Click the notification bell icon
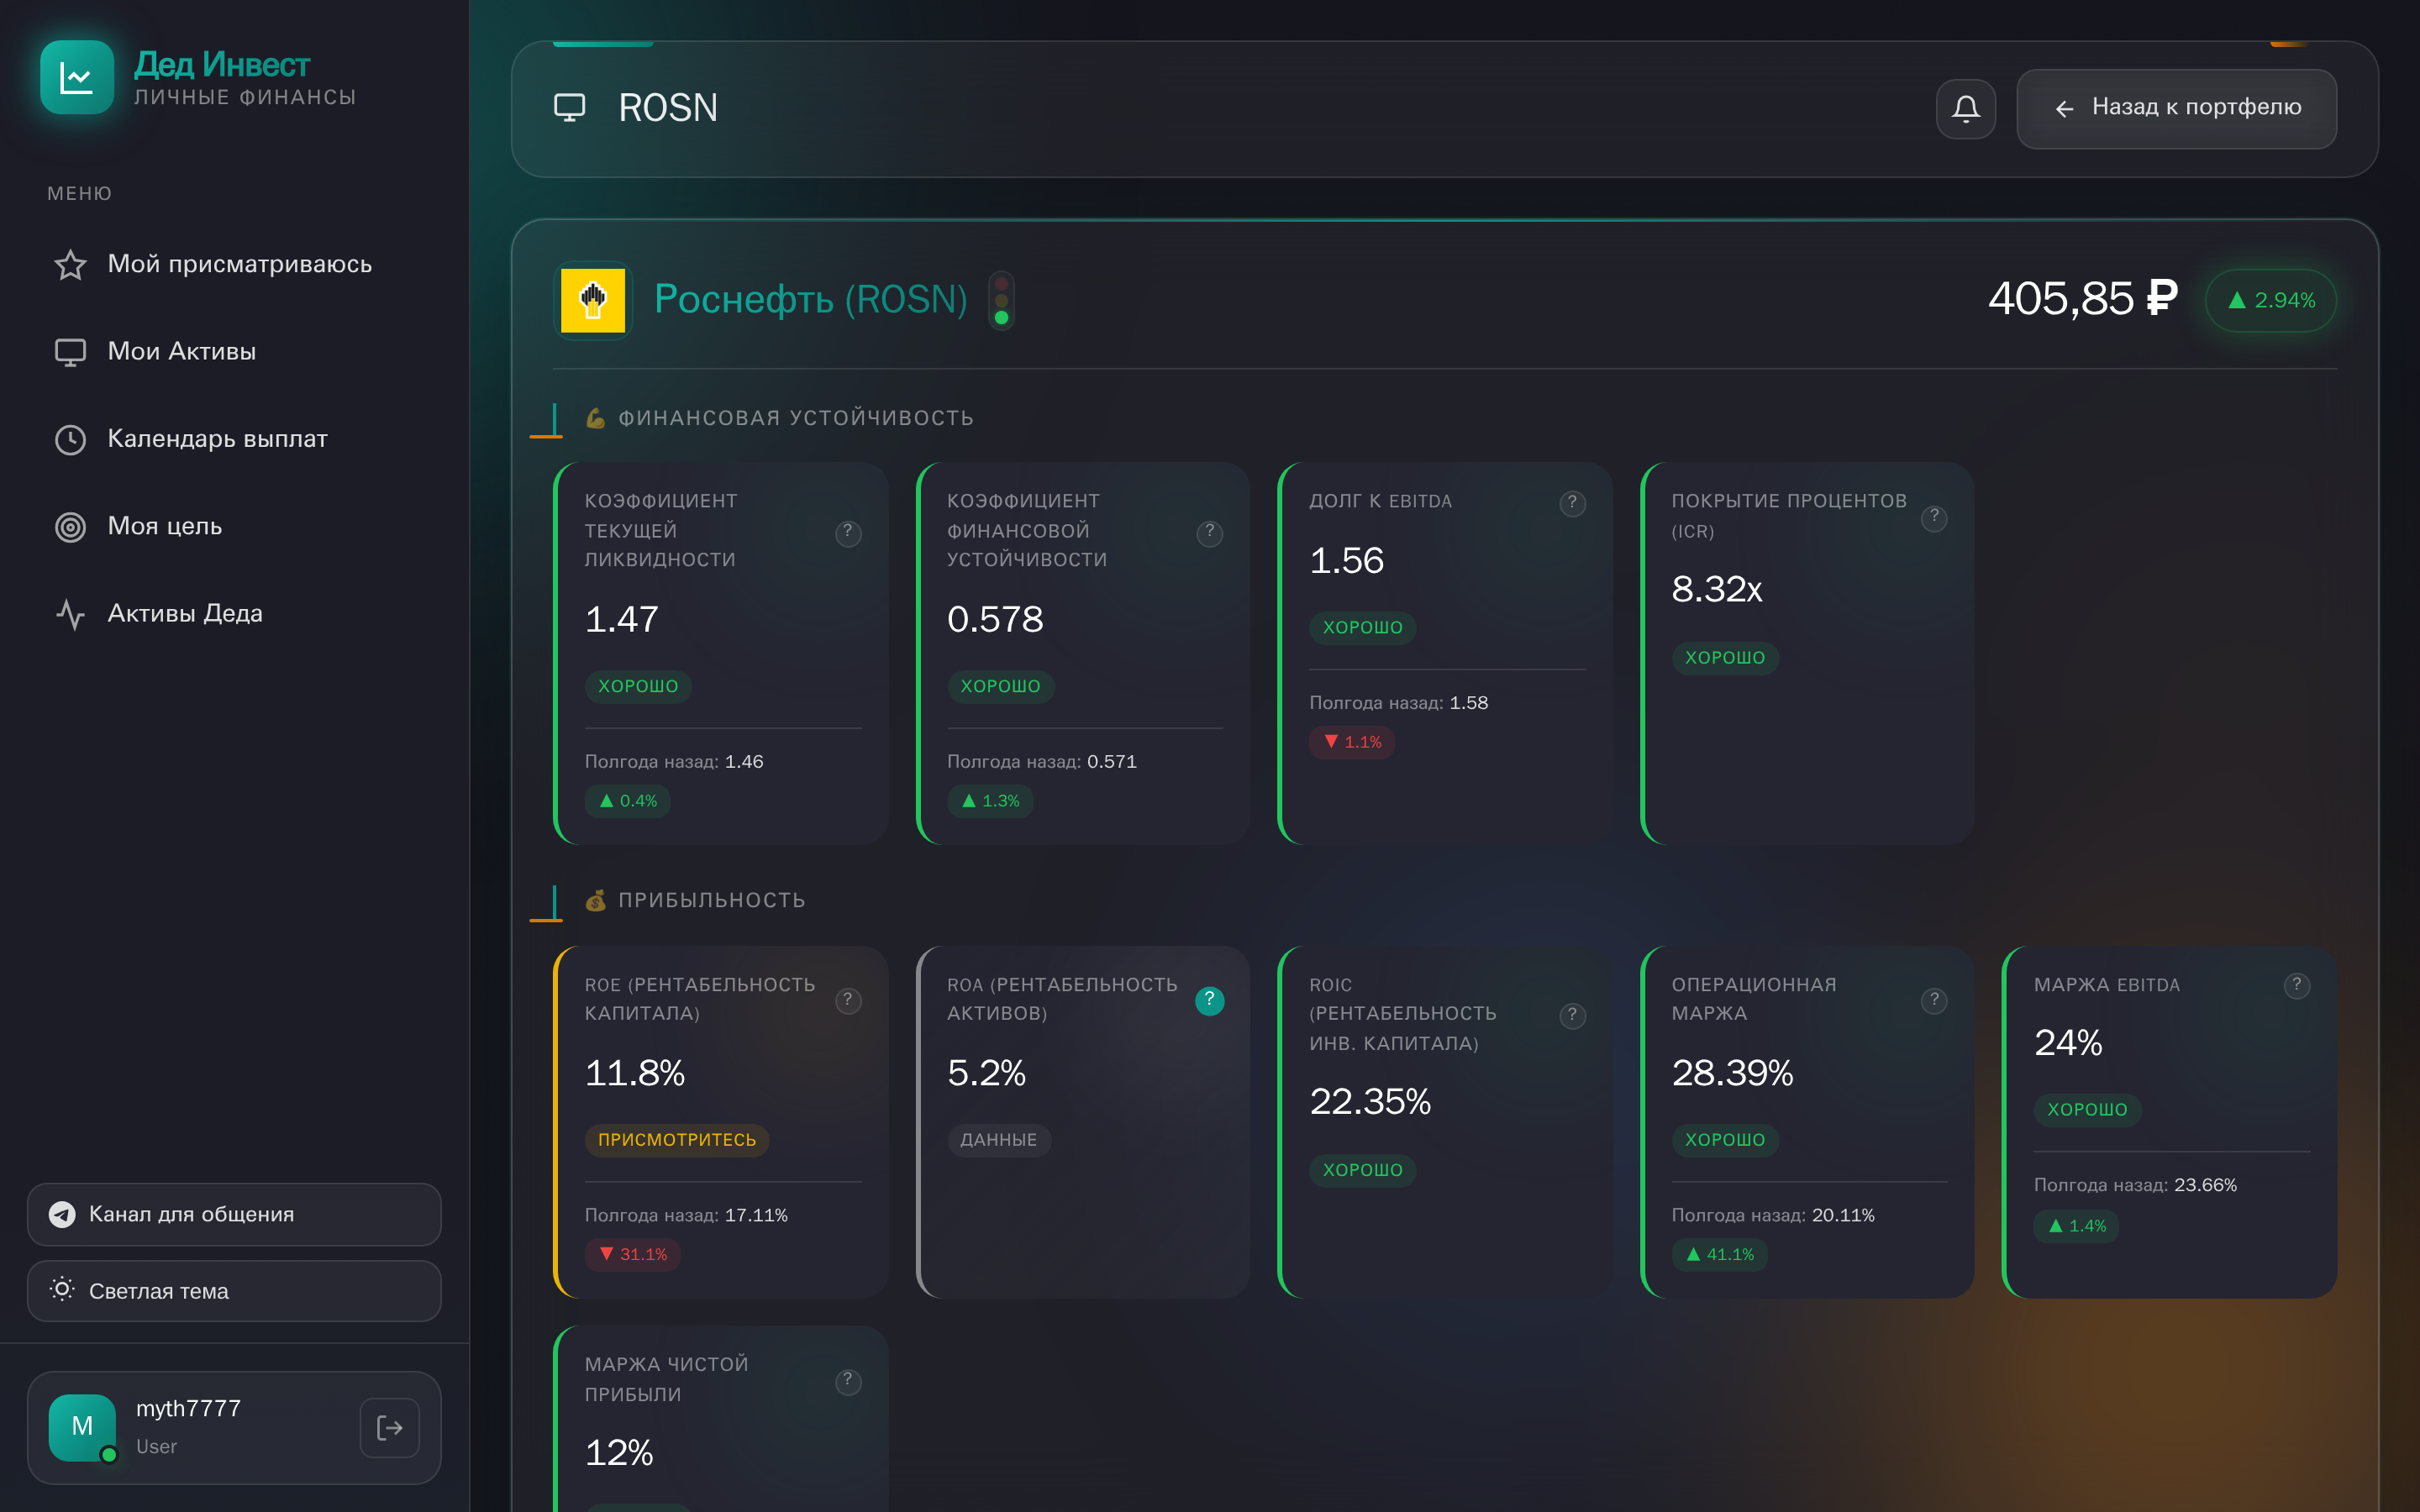This screenshot has height=1512, width=2420. 1965,108
